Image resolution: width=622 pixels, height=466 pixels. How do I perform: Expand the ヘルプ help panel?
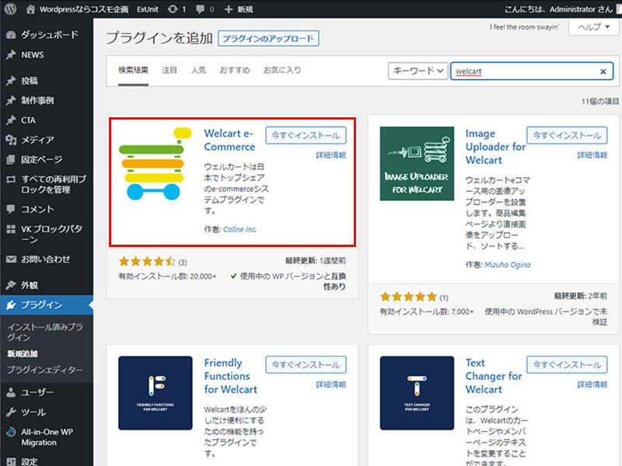pos(594,27)
